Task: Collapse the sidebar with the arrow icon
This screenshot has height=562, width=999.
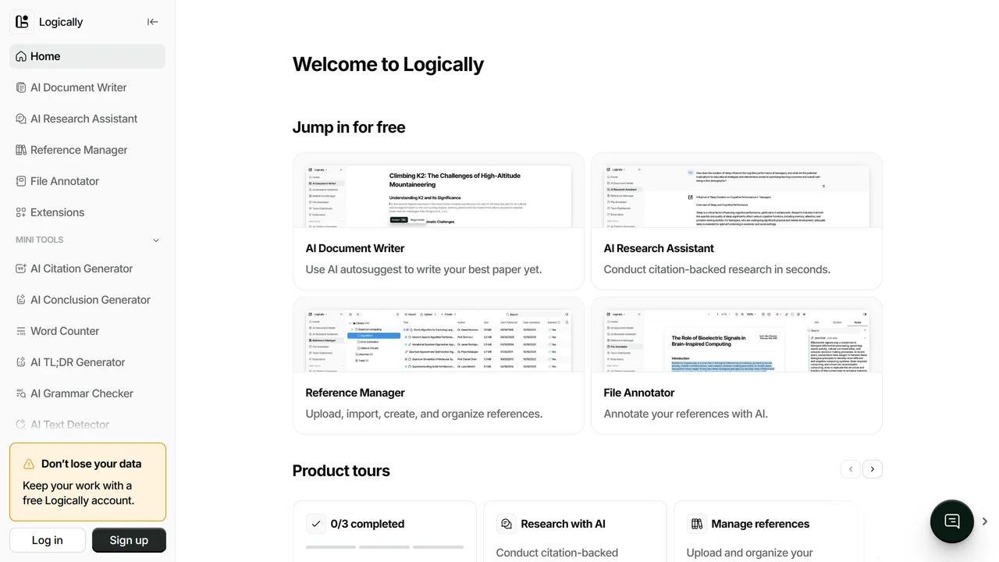Action: (153, 22)
